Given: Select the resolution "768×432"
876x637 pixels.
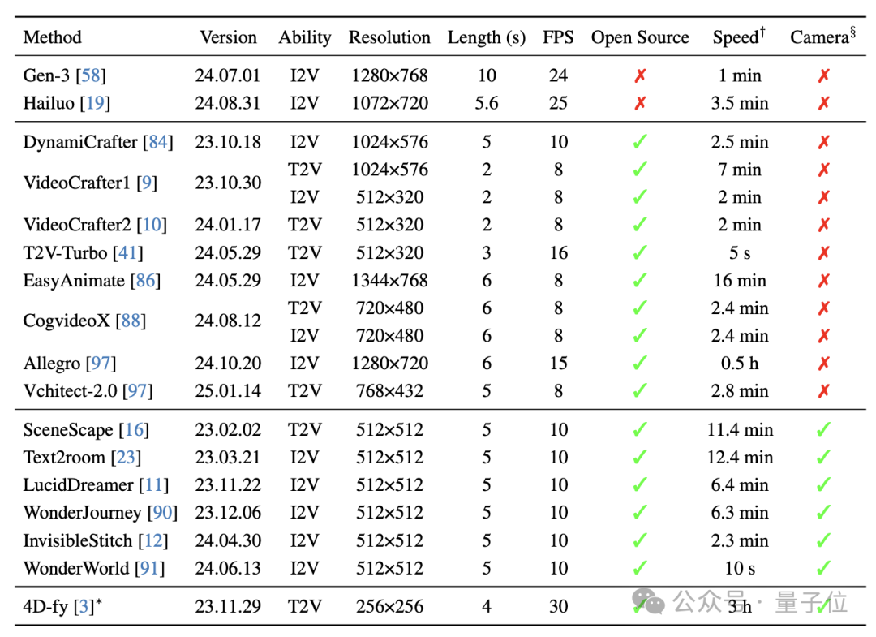Looking at the screenshot, I should click(389, 390).
